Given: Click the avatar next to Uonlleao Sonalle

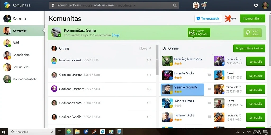Looking at the screenshot, I should pos(54,117).
